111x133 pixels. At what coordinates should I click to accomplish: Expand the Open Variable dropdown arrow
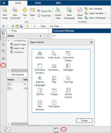(x=106, y=13)
